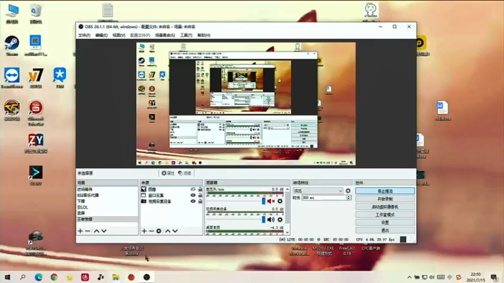Click 停止推流 stop streaming button
The height and width of the screenshot is (283, 504).
[385, 191]
